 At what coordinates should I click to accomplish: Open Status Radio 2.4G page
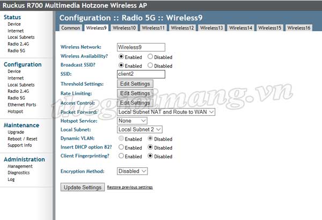pos(18,44)
